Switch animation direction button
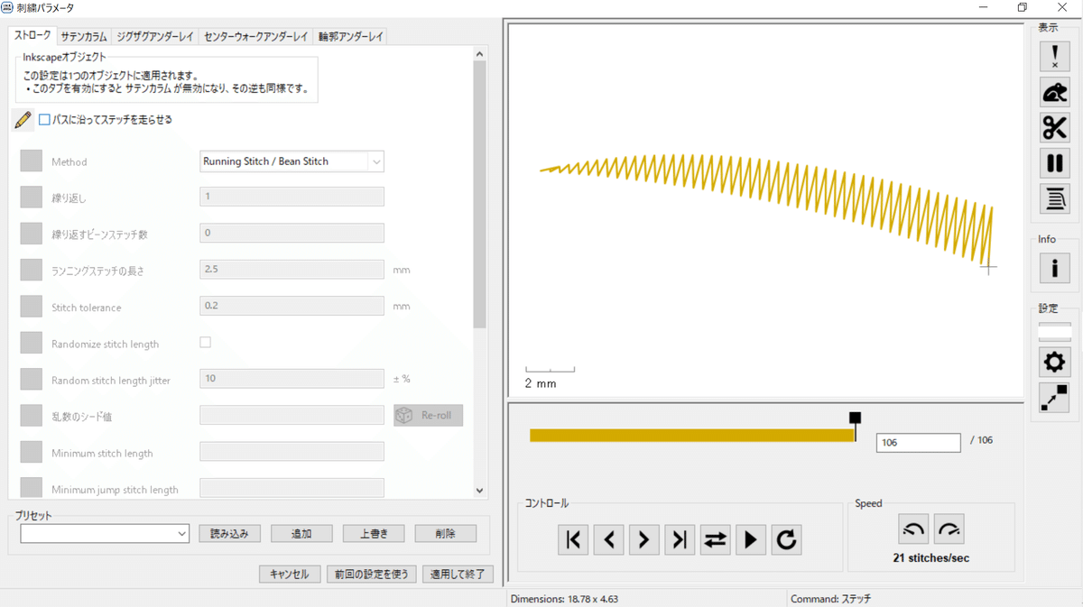The image size is (1083, 607). click(x=715, y=539)
